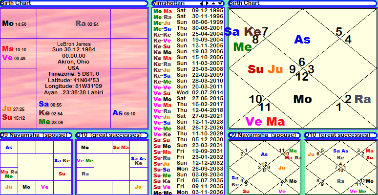Select the Ve-Ke dasha row
Image resolution: width=378 pixels, height=195 pixels.
(189, 134)
